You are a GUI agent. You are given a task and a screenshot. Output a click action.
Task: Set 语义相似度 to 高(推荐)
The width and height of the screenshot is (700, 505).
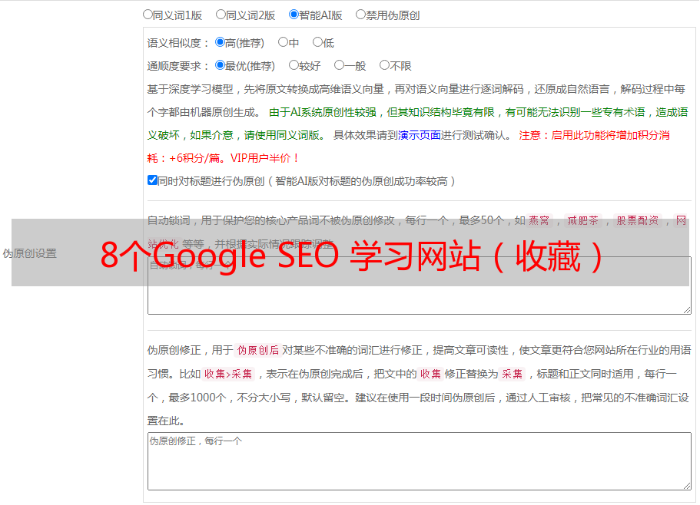click(x=220, y=42)
